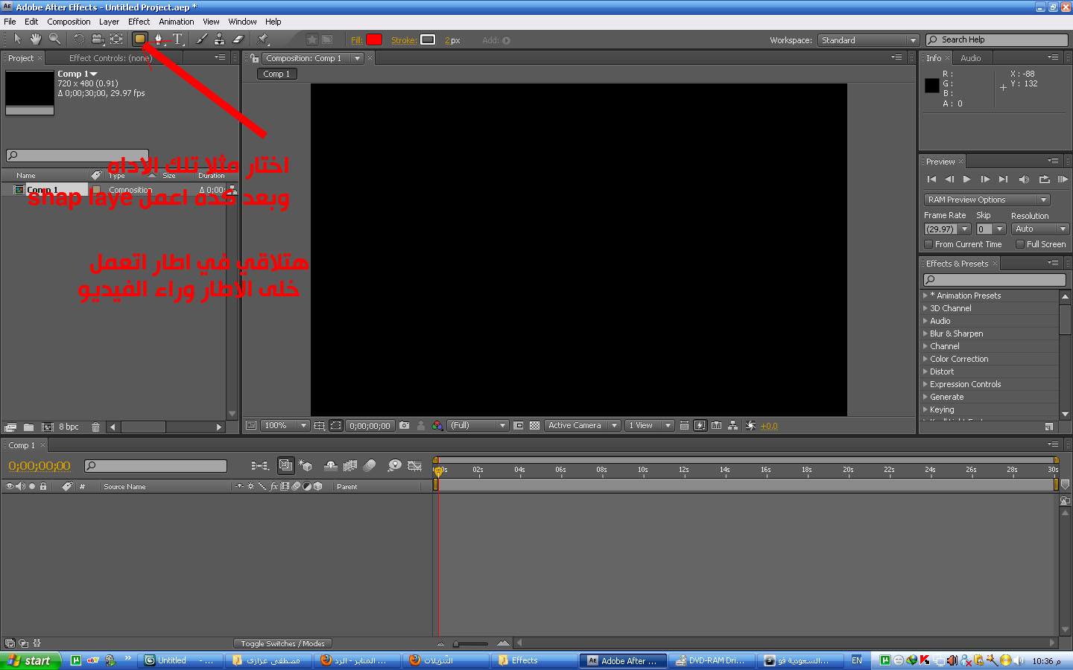
Task: Open the preview Resolution Auto dropdown
Action: click(1041, 229)
